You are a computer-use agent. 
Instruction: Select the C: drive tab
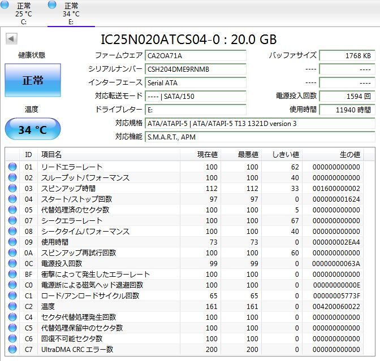[x=23, y=14]
